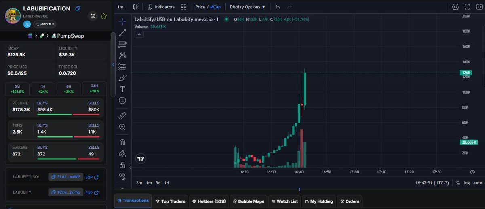
Task: Open the indicator templates grid icon
Action: (183, 7)
